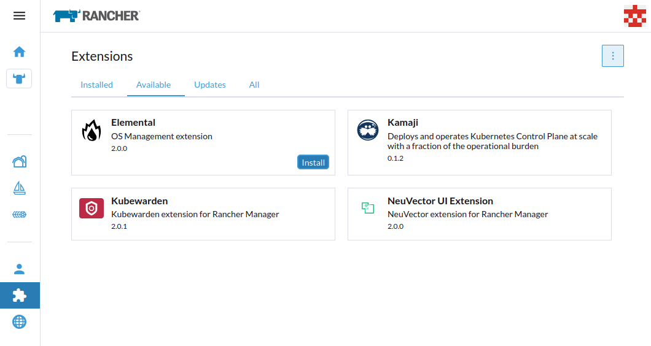Select the Extensions puzzle piece icon
The width and height of the screenshot is (651, 346).
[19, 296]
